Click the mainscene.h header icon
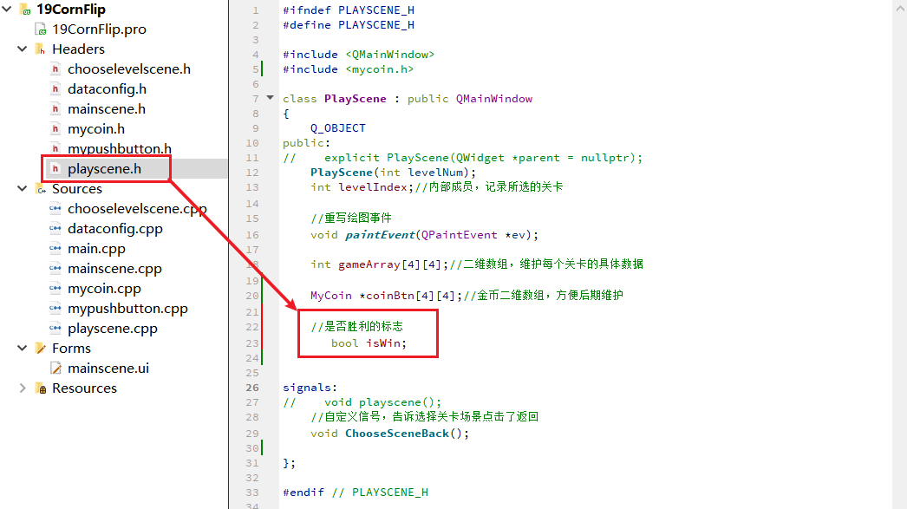 55,108
